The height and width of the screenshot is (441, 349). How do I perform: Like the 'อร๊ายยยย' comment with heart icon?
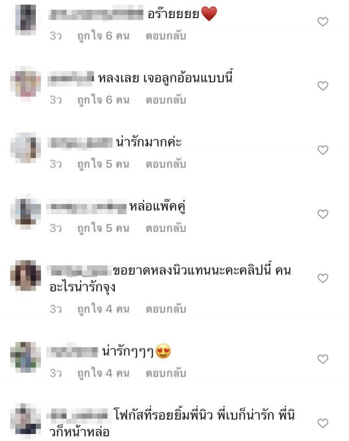(323, 22)
